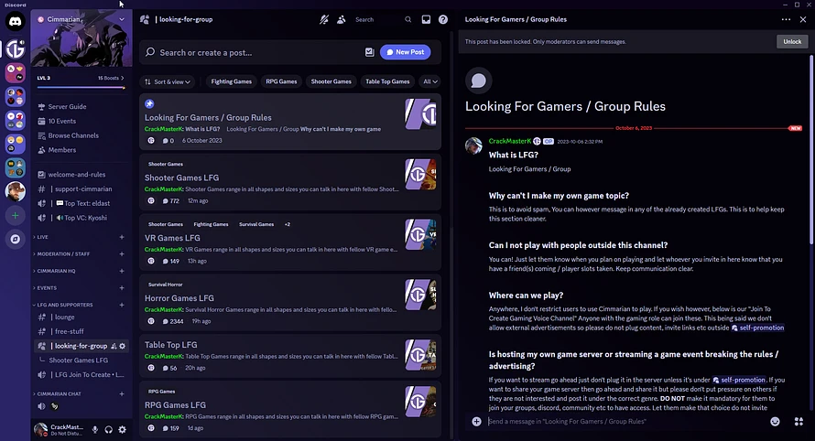This screenshot has width=815, height=441.
Task: Open User Settings gear icon
Action: (x=122, y=430)
